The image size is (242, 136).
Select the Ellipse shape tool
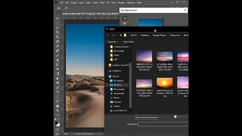point(57,101)
